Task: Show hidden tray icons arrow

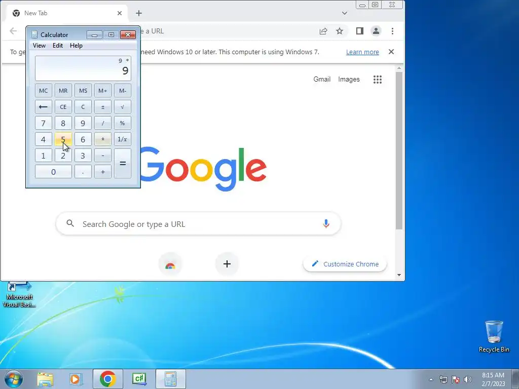Action: (431, 379)
